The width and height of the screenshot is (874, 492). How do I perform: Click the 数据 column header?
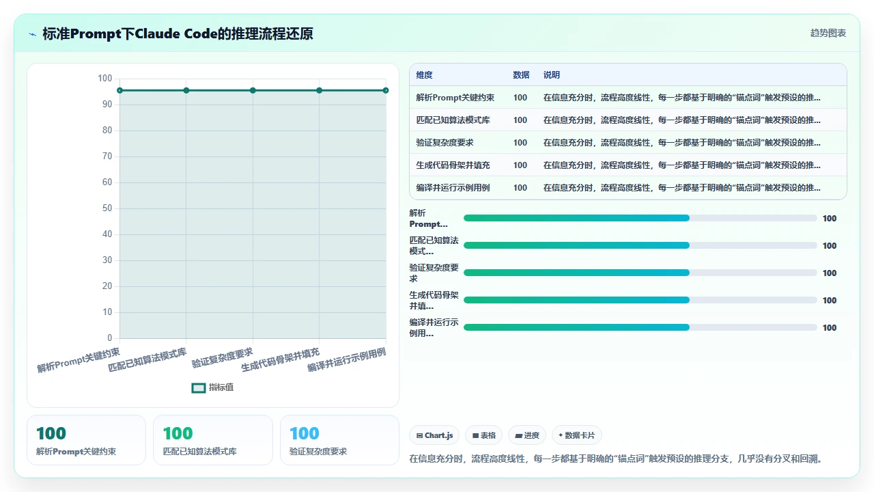pos(521,75)
